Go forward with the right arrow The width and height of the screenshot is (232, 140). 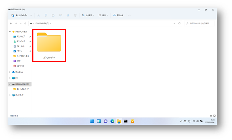pyautogui.click(x=16, y=24)
